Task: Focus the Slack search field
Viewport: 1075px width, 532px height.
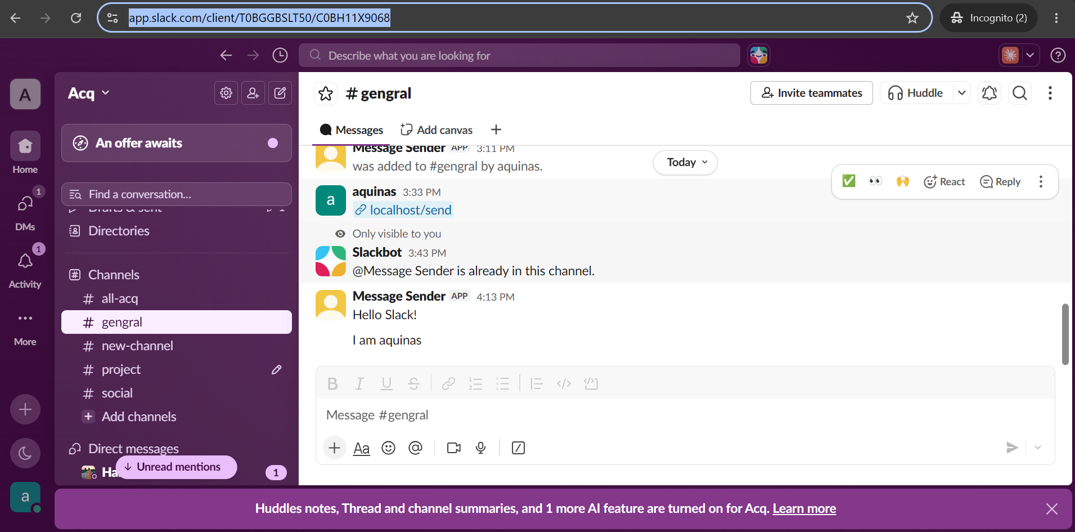Action: point(519,55)
